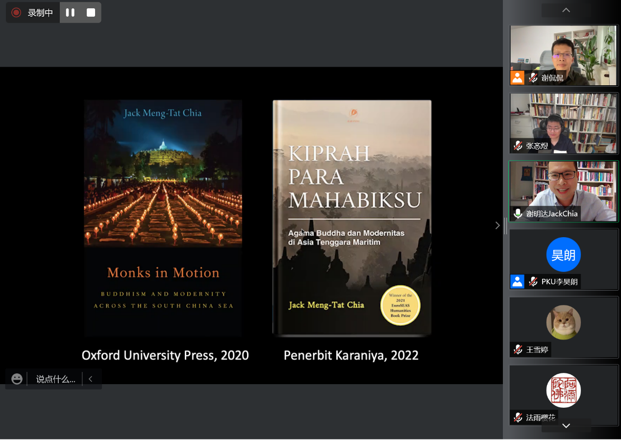This screenshot has height=441, width=621.
Task: Select 王雪婷's cat avatar tile
Action: [x=563, y=322]
